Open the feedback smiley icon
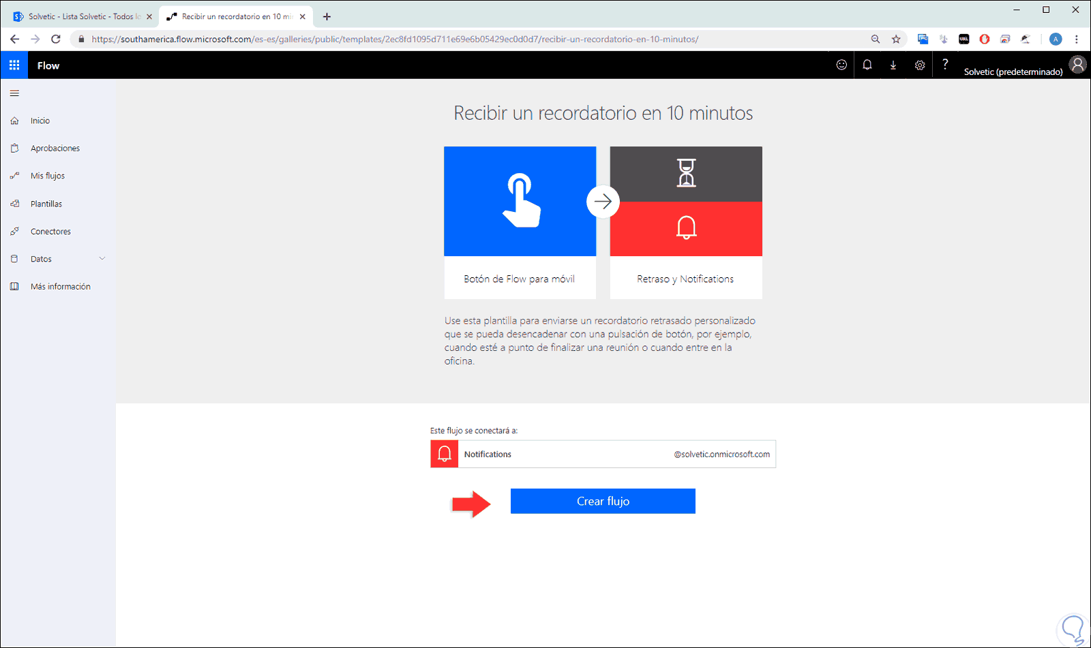 tap(841, 65)
